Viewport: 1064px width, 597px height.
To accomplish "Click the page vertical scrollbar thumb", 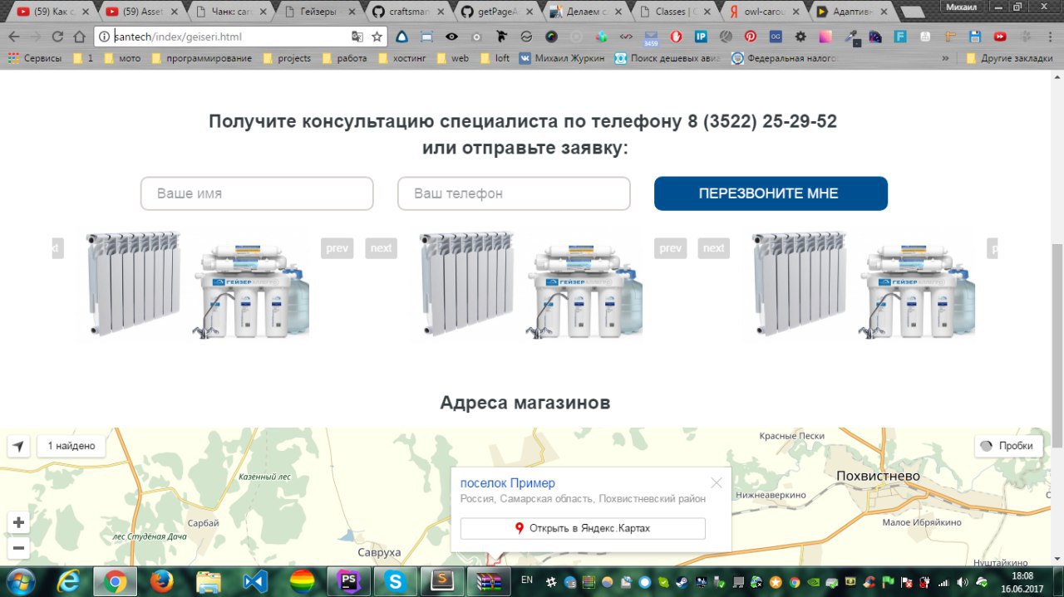I will pyautogui.click(x=1057, y=344).
